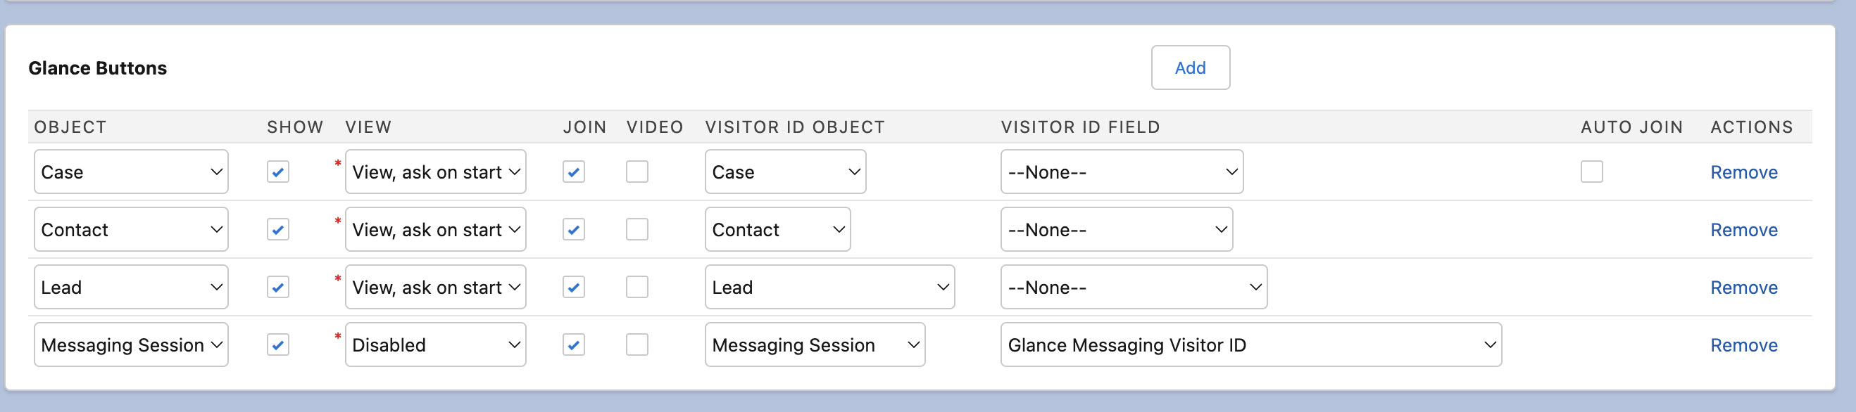The image size is (1856, 412).
Task: Open Lead object dropdown in first column
Action: coord(130,287)
